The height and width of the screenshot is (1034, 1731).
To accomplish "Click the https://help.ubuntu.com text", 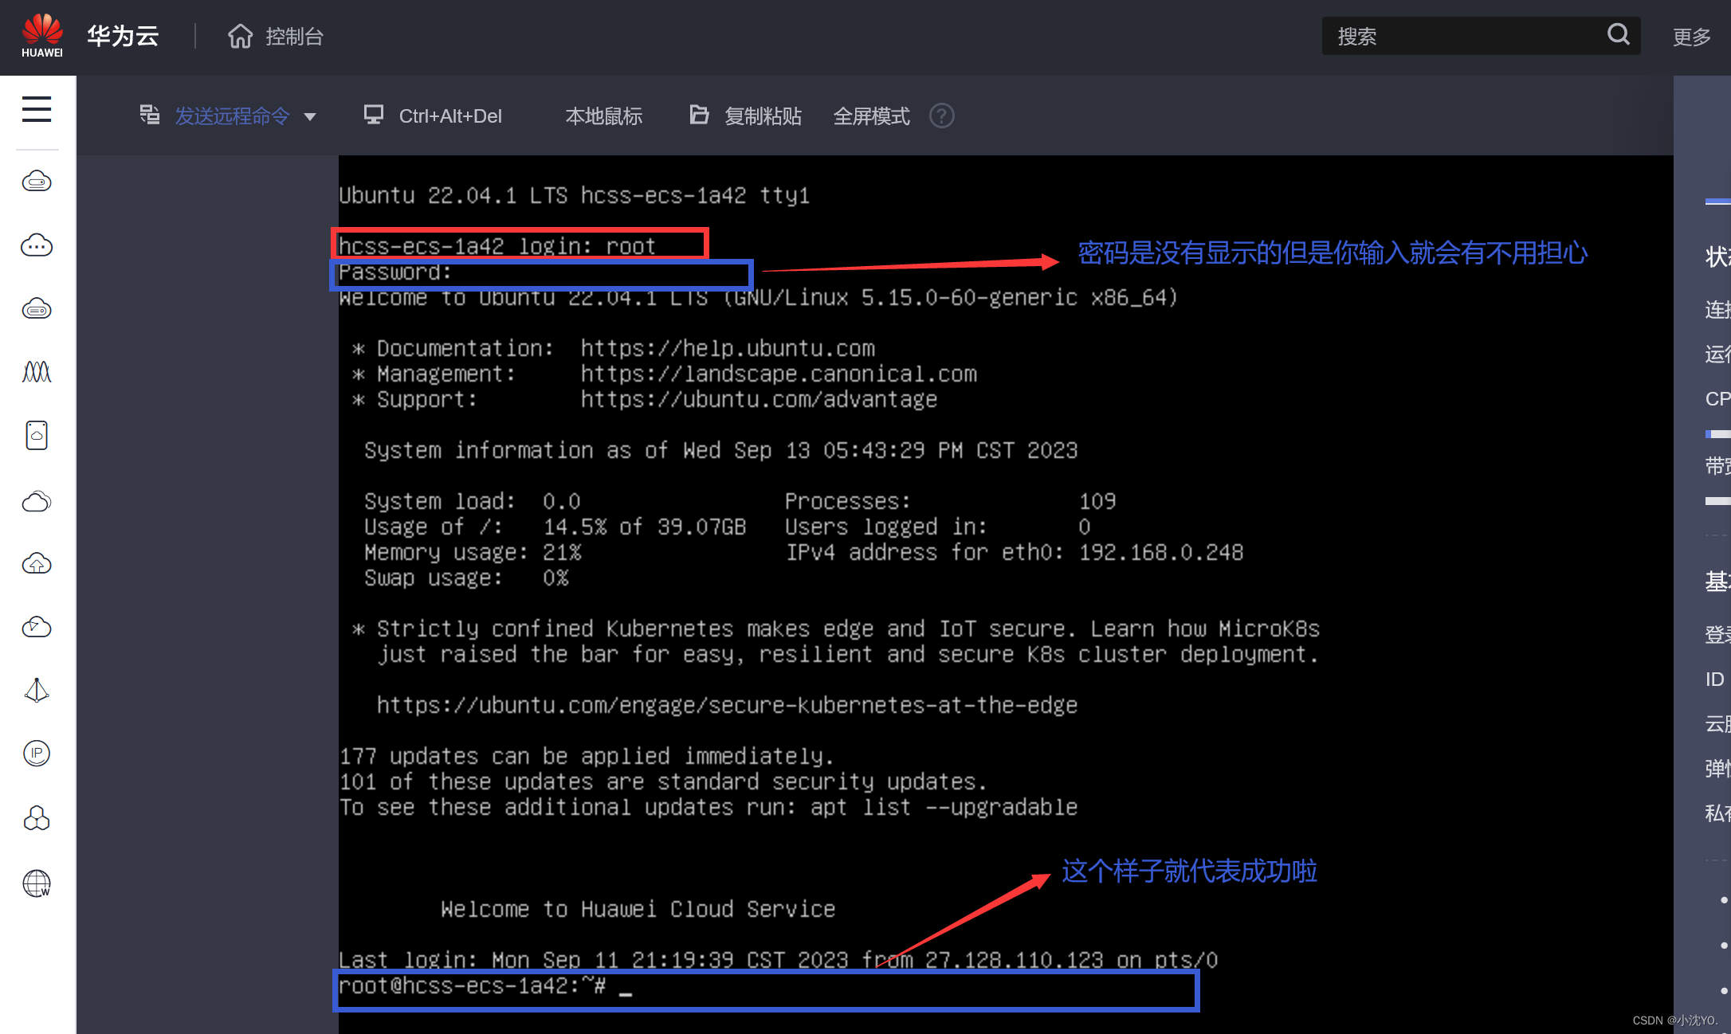I will [x=728, y=349].
